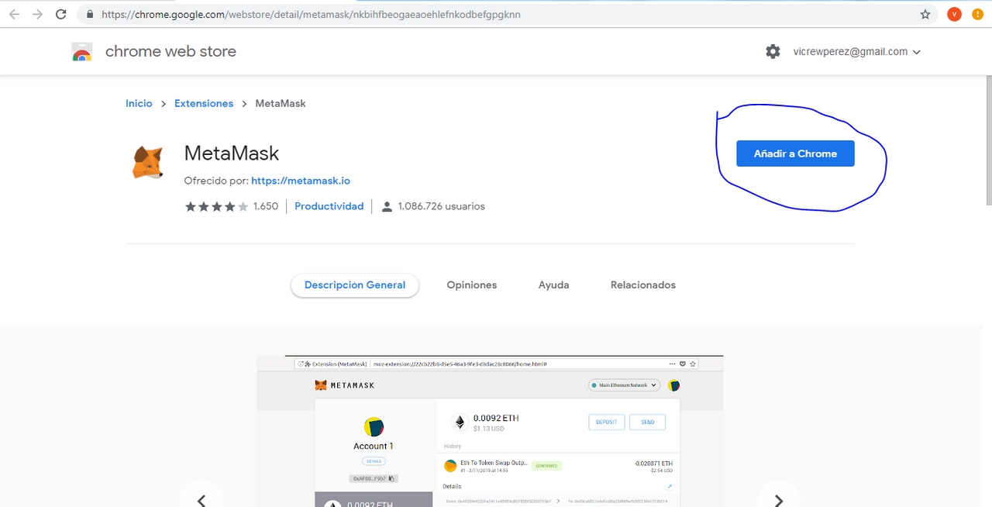The height and width of the screenshot is (507, 992).
Task: Switch to the Opiniones tab
Action: (x=472, y=285)
